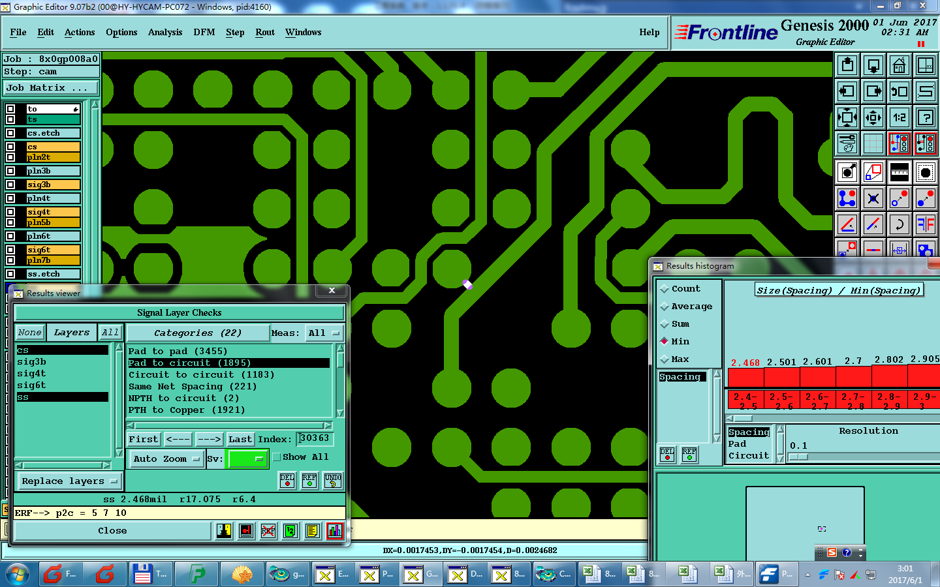
Task: Click the First result button
Action: point(144,440)
